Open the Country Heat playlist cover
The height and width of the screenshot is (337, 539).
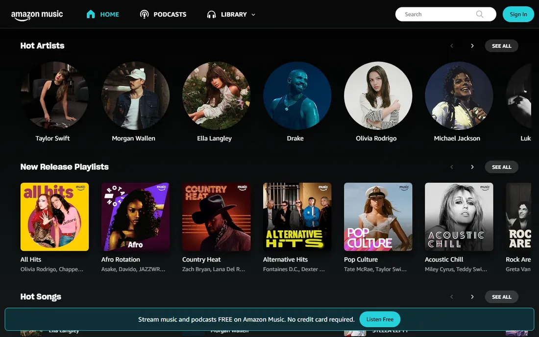click(216, 217)
